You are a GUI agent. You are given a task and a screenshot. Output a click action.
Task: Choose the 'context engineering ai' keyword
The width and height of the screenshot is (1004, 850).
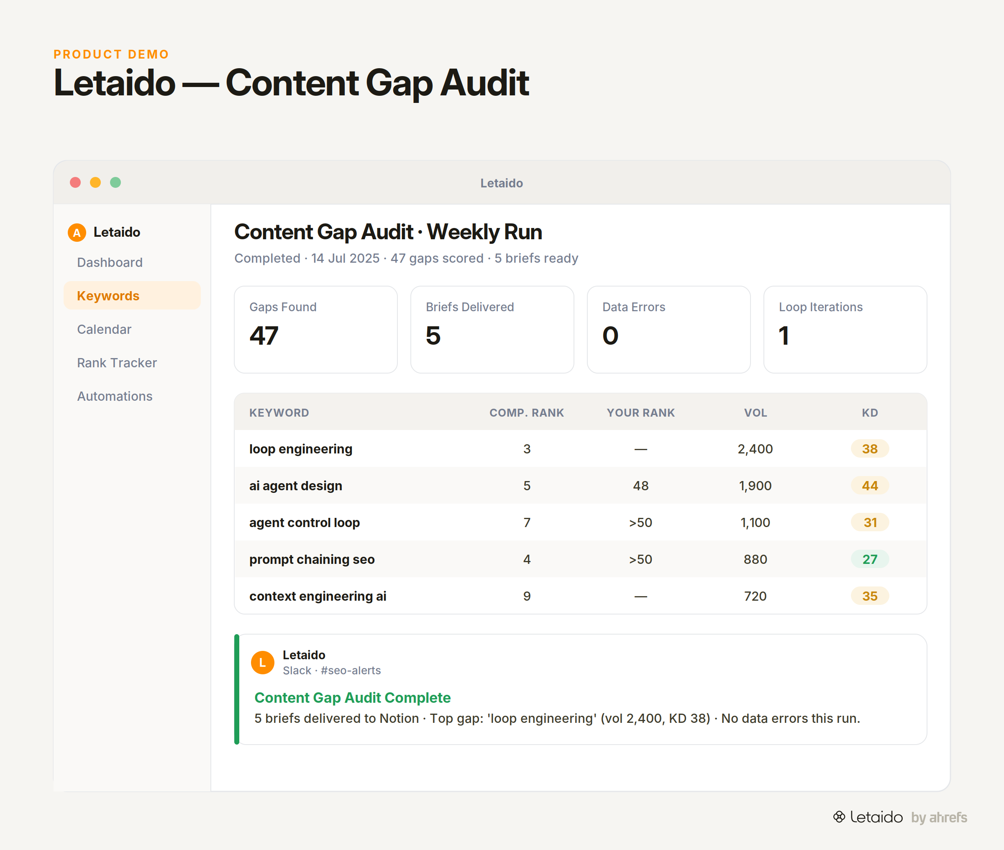tap(318, 596)
